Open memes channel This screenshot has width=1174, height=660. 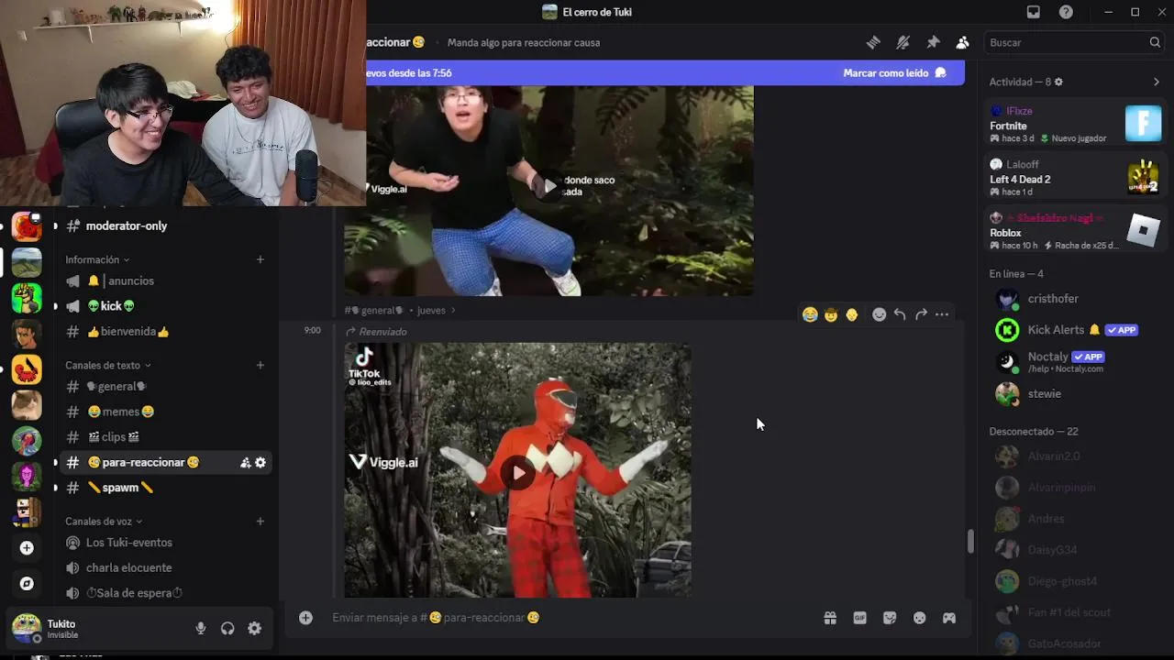click(x=165, y=412)
